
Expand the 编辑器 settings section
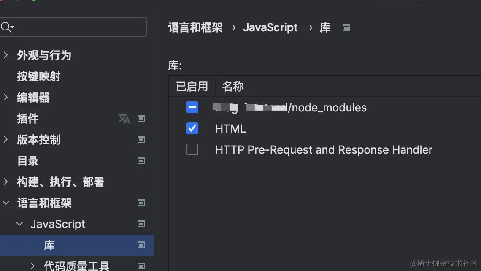click(6, 98)
